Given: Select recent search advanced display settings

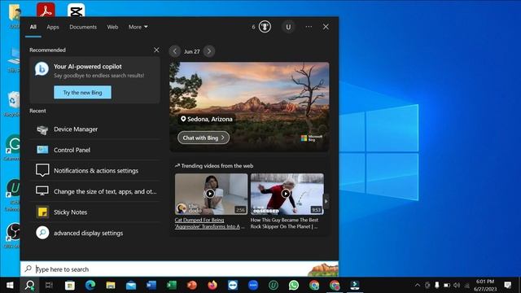Looking at the screenshot, I should [95, 233].
